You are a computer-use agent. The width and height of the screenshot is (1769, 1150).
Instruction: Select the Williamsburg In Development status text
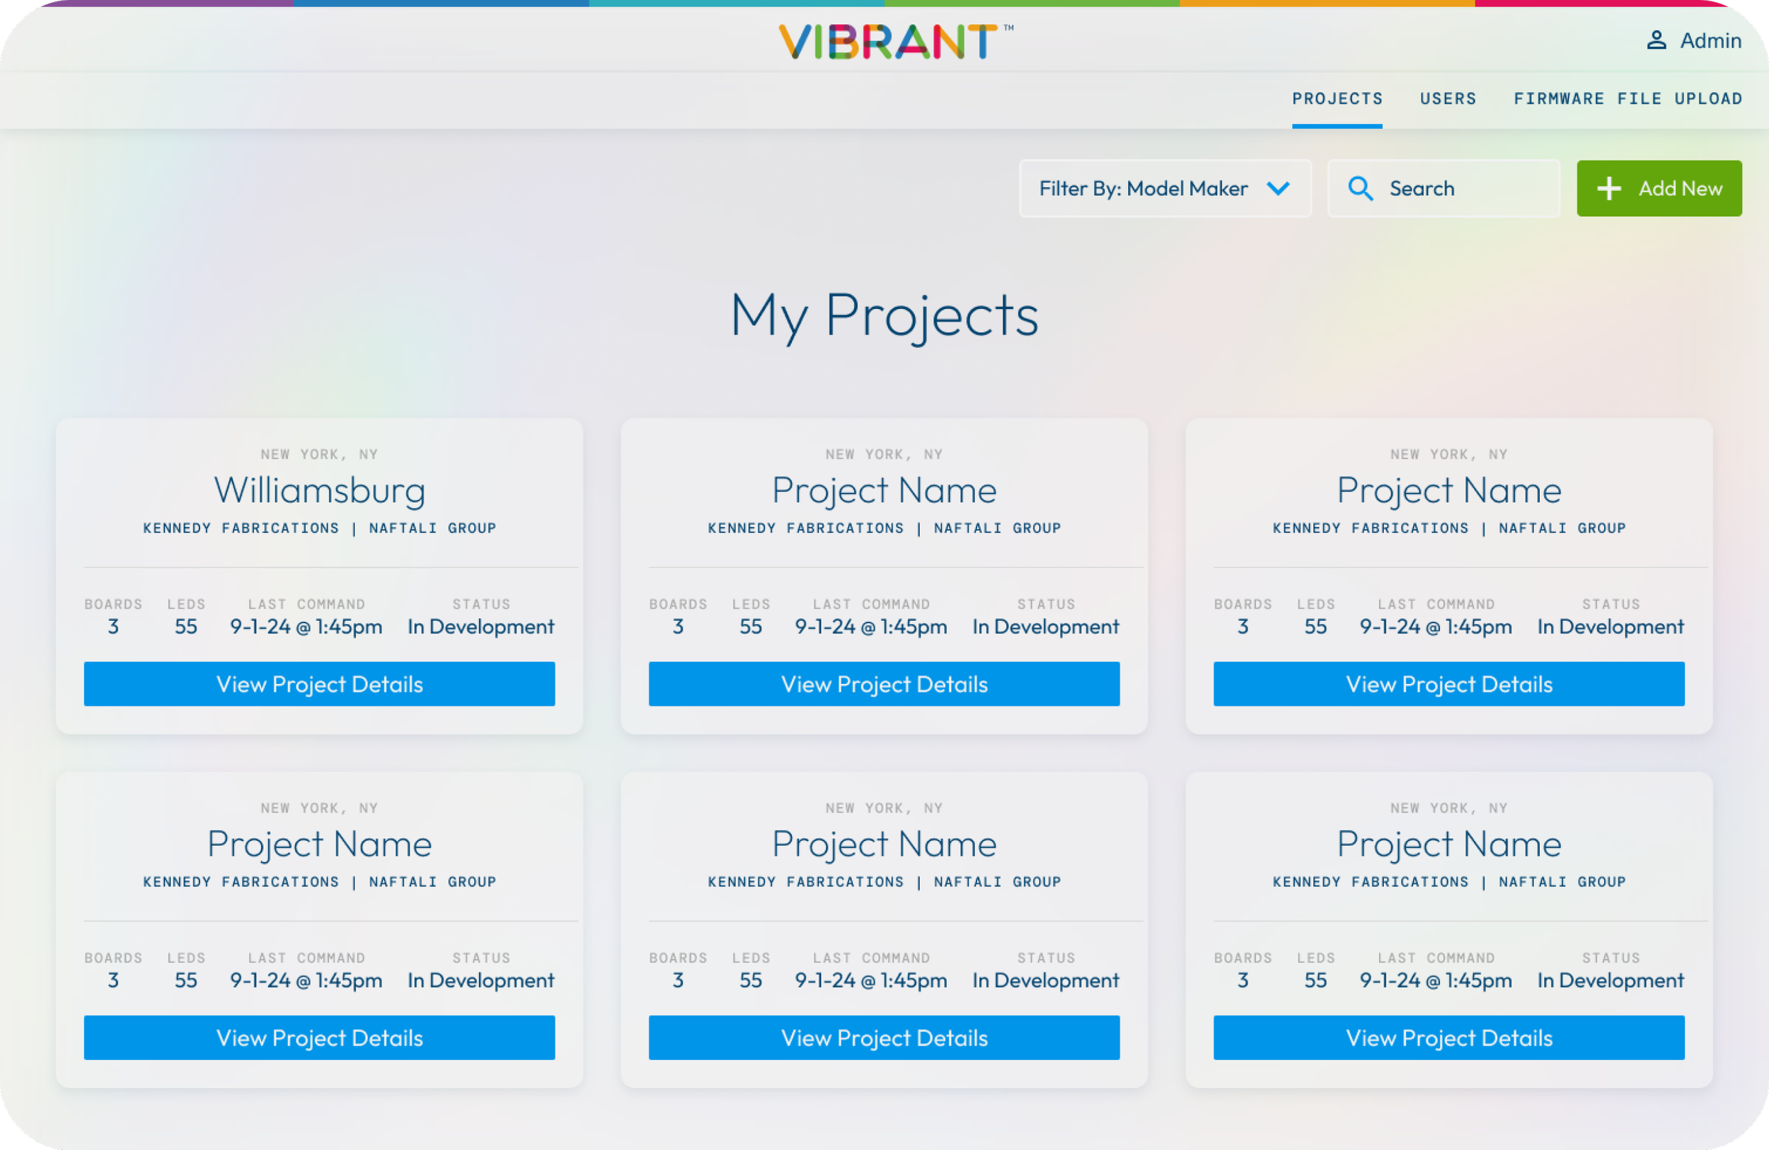[x=480, y=626]
